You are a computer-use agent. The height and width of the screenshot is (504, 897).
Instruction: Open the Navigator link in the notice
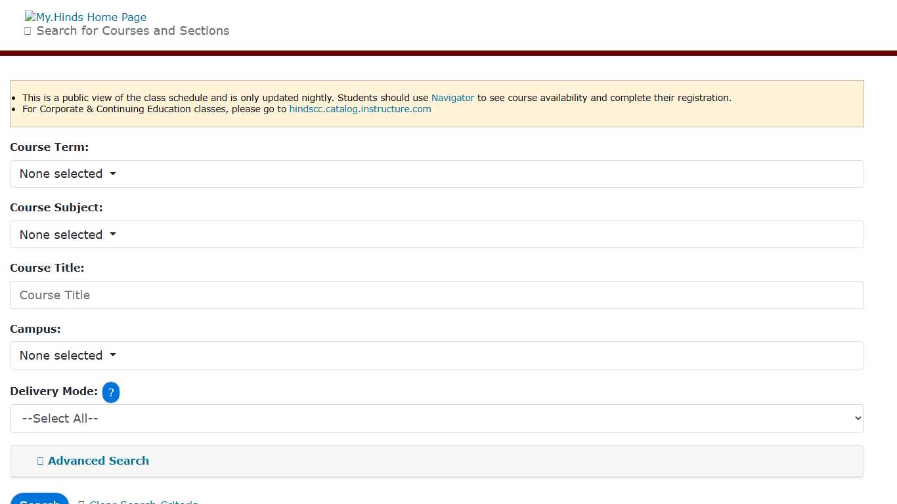[452, 97]
